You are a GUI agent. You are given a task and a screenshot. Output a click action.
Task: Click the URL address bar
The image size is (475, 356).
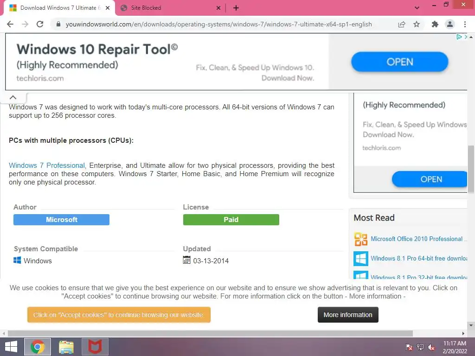pyautogui.click(x=218, y=24)
